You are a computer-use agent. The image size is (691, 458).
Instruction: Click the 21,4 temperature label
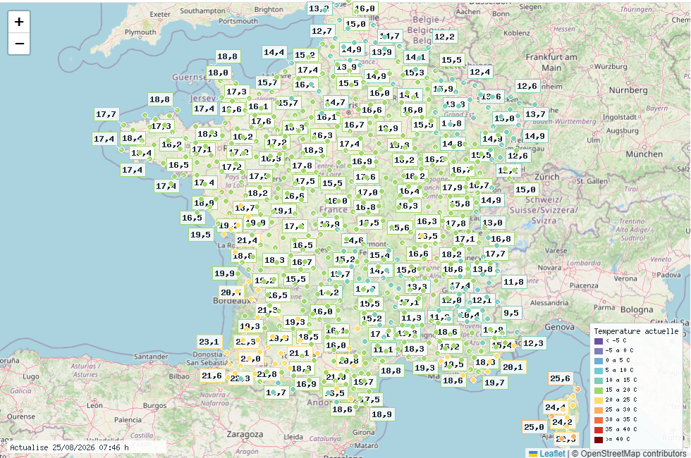[247, 240]
